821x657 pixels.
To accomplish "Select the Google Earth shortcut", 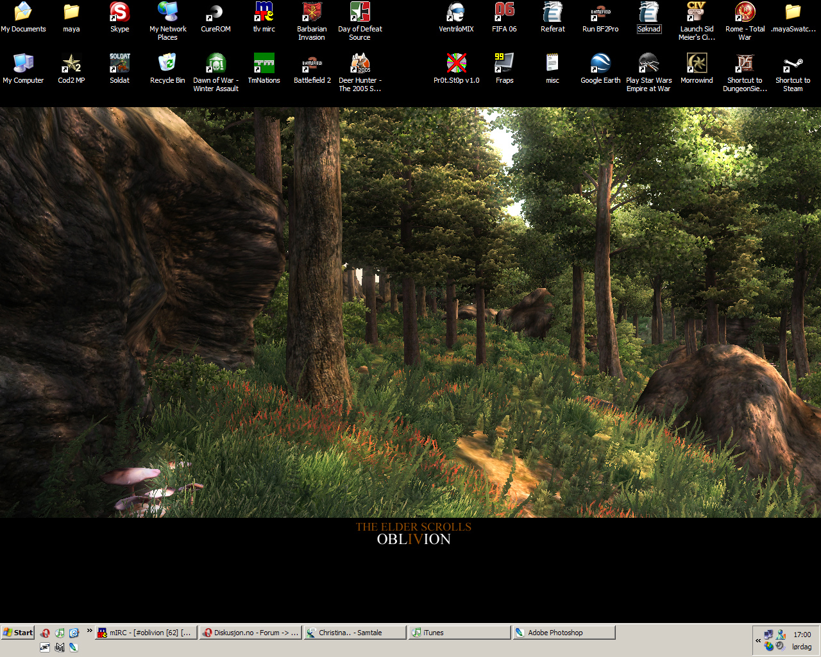I will [x=600, y=69].
